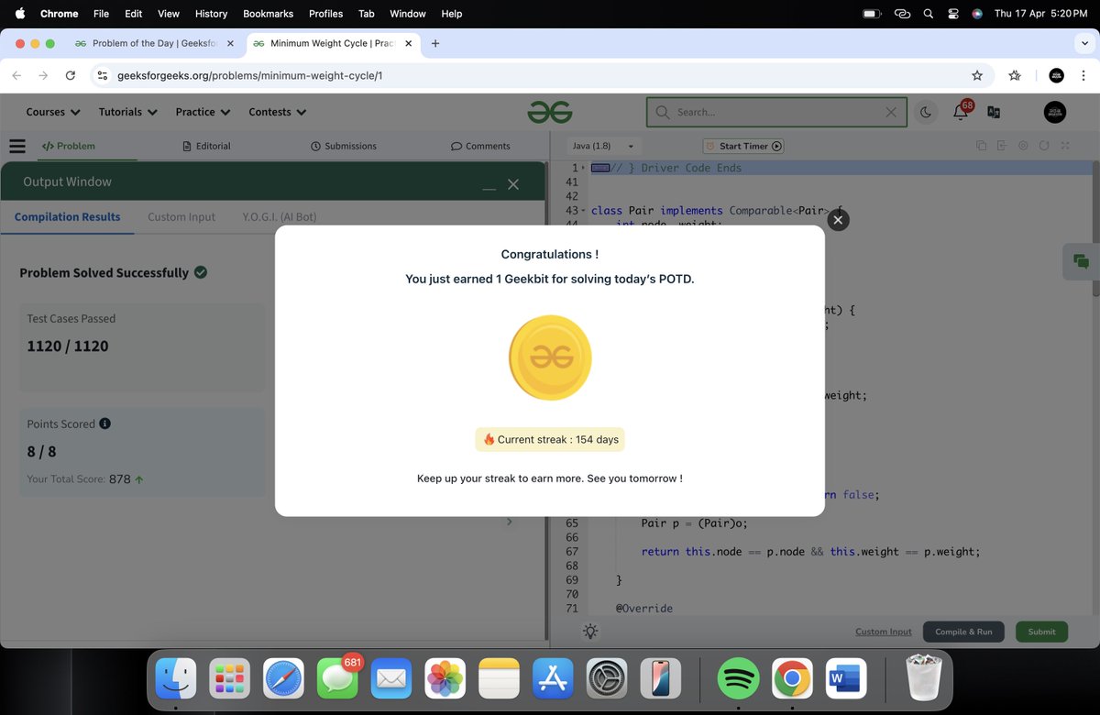Open Spotify from the Dock

coord(738,679)
